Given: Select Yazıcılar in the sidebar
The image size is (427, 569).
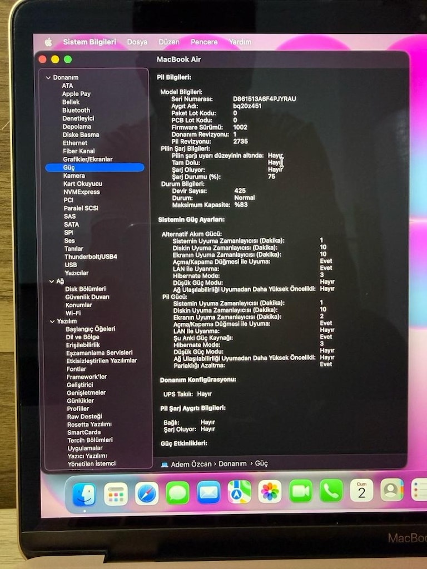Looking at the screenshot, I should (x=77, y=273).
